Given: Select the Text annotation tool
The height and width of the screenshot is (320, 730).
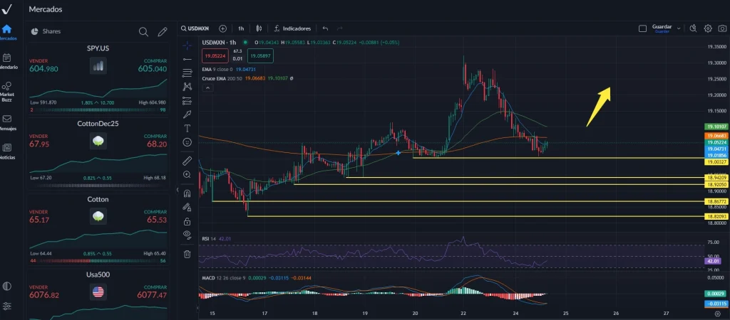Looking at the screenshot, I should 187,128.
